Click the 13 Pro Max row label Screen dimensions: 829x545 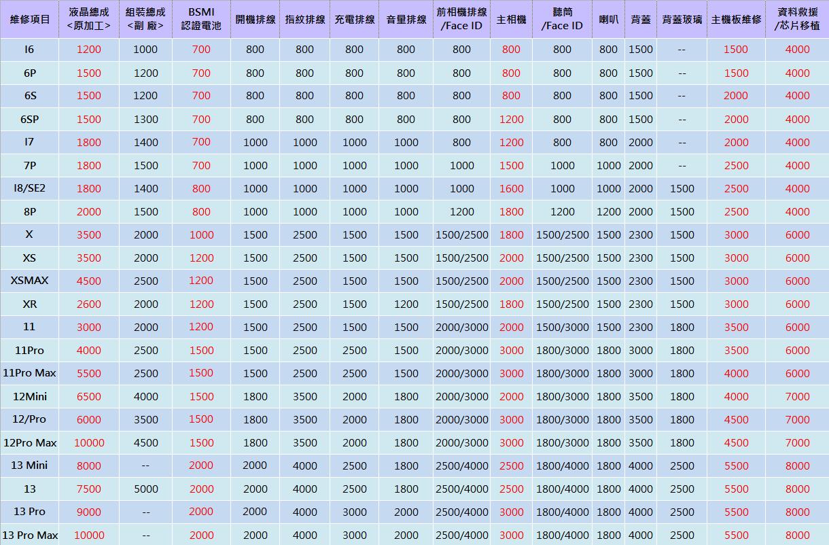point(30,535)
